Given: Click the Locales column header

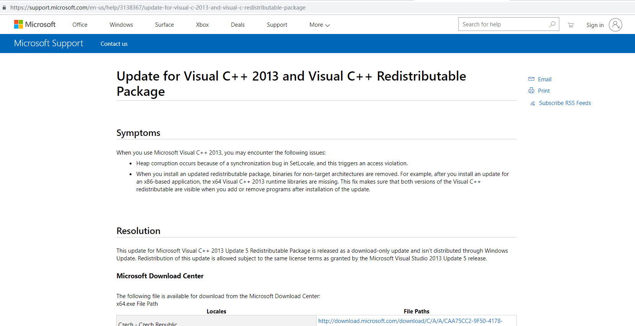Looking at the screenshot, I should pos(216,311).
